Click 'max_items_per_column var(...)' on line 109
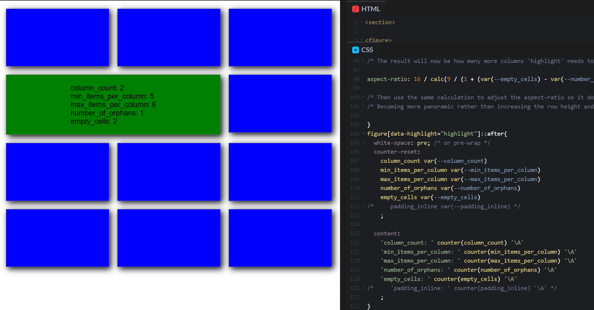 [x=460, y=179]
